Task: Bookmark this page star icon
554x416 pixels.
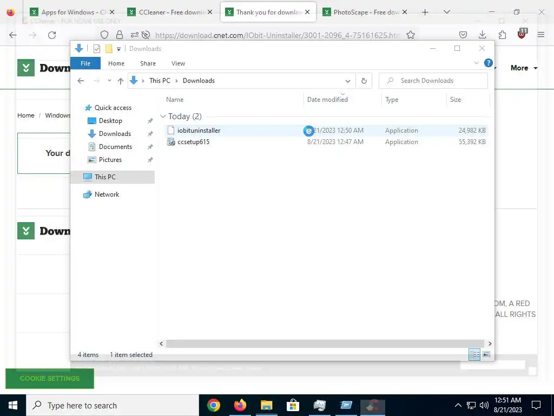Action: pos(410,35)
